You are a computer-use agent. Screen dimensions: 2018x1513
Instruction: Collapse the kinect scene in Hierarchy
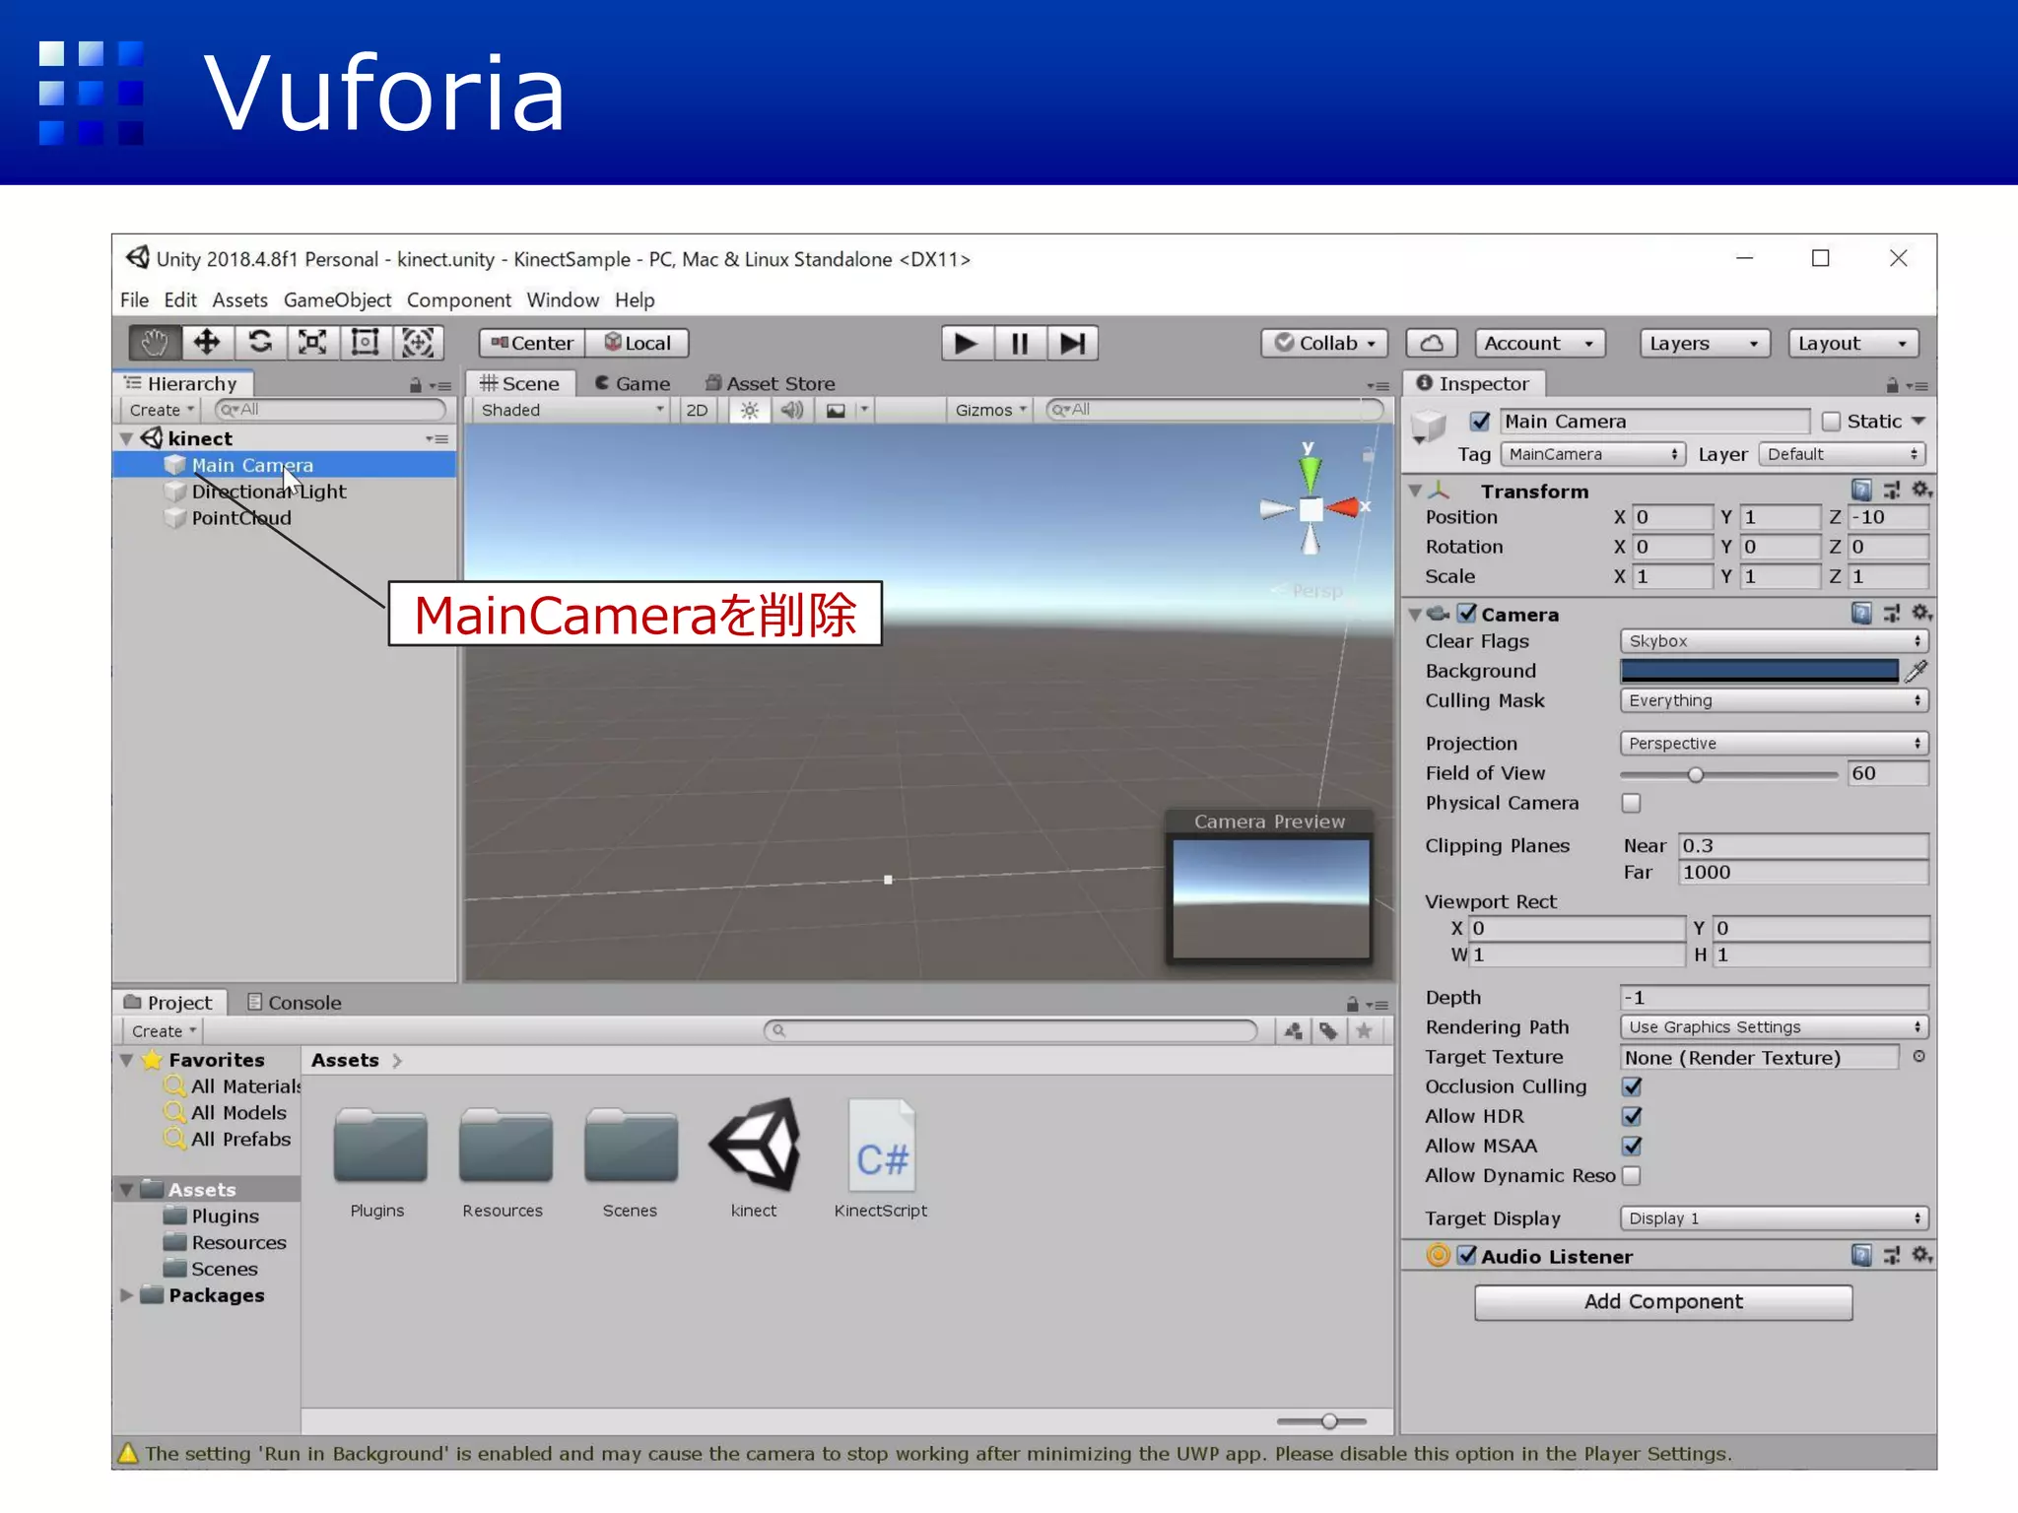pyautogui.click(x=126, y=438)
